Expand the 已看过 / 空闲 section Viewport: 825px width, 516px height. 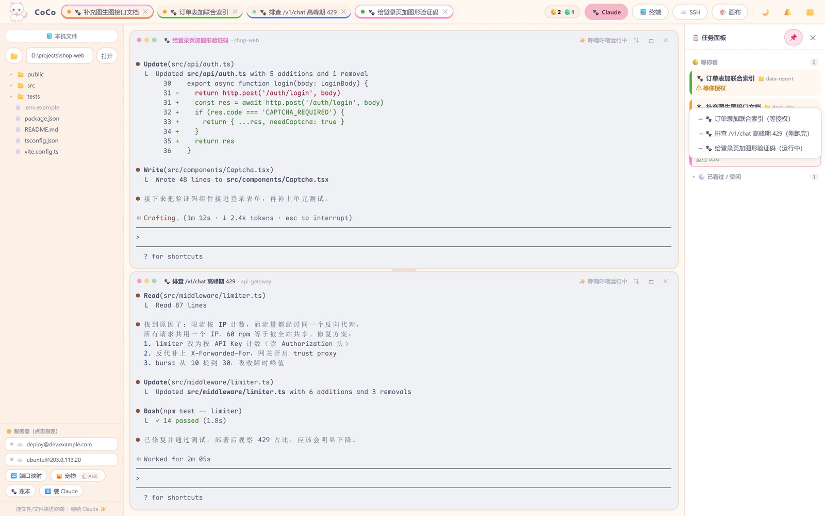[x=755, y=176]
